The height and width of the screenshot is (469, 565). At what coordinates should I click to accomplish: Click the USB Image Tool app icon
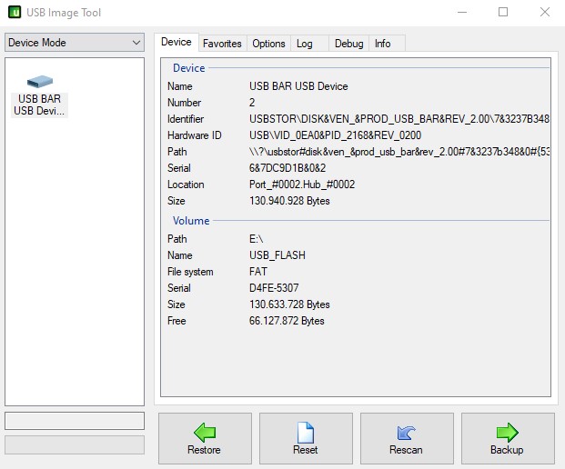[15, 13]
